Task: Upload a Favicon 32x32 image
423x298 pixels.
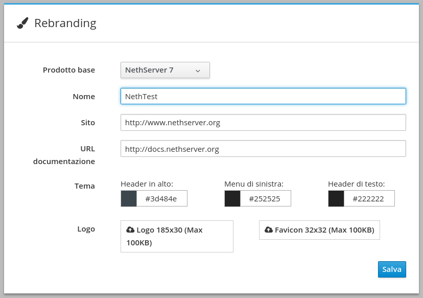Action: 319,230
